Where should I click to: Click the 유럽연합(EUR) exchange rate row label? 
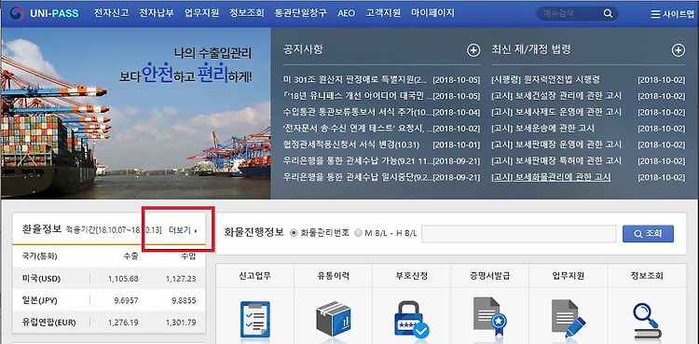point(48,322)
